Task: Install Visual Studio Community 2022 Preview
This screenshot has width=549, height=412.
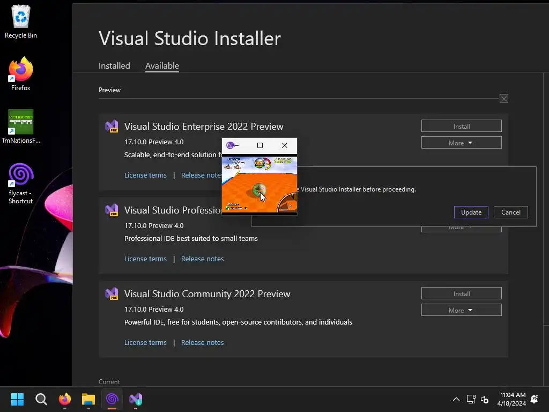Action: pos(462,293)
